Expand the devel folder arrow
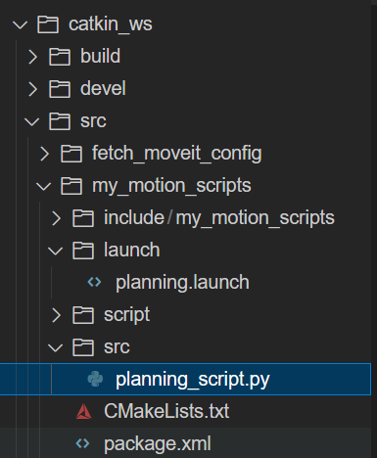This screenshot has height=458, width=377. (x=32, y=89)
